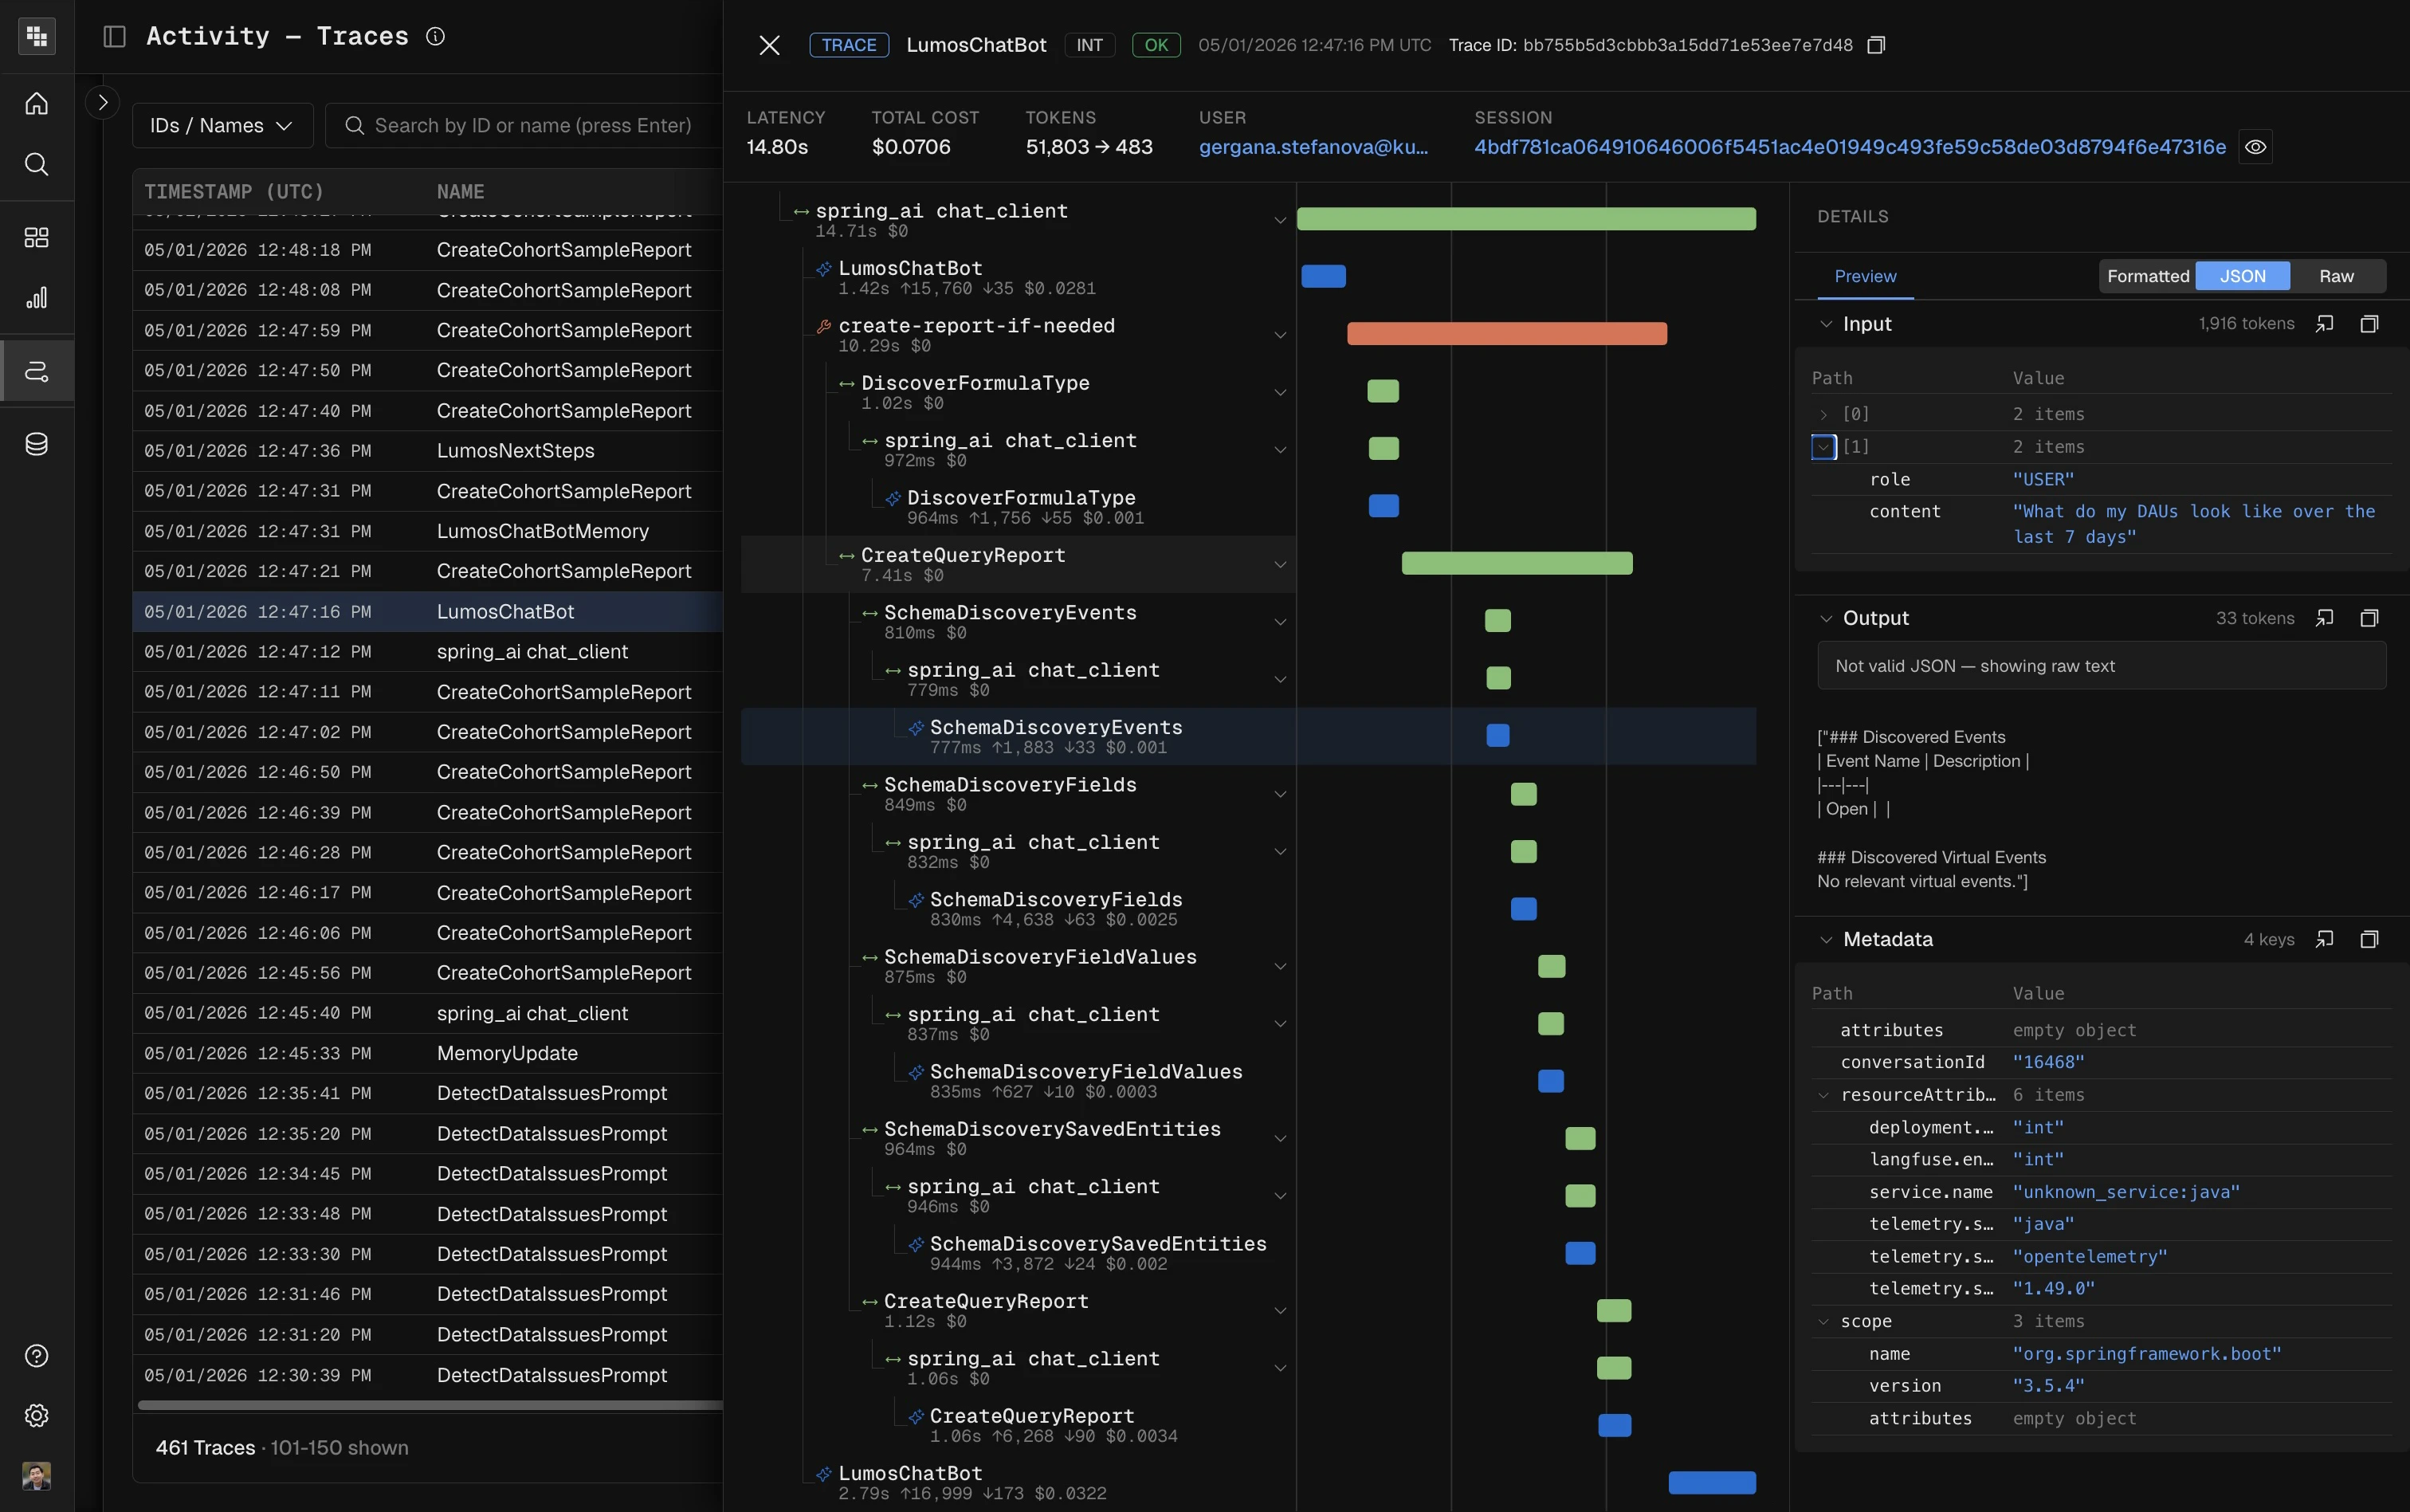2410x1512 pixels.
Task: Click the orange create-report-if-needed timeline bar
Action: 1506,333
